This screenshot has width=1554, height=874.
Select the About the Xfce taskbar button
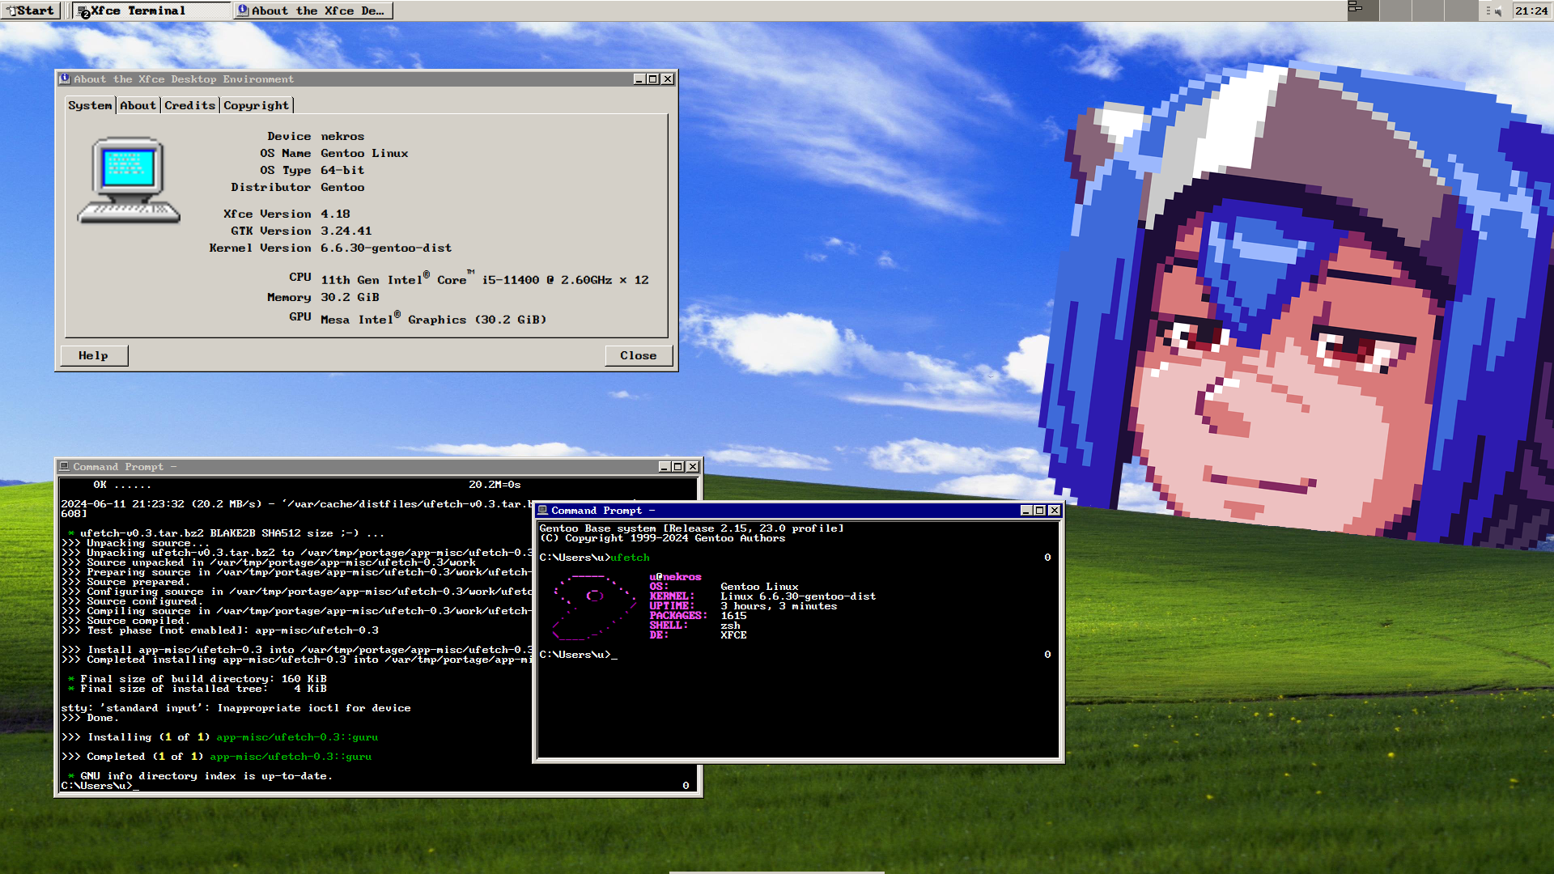(x=312, y=11)
